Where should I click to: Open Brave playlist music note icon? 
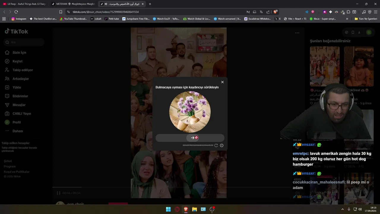point(364,12)
